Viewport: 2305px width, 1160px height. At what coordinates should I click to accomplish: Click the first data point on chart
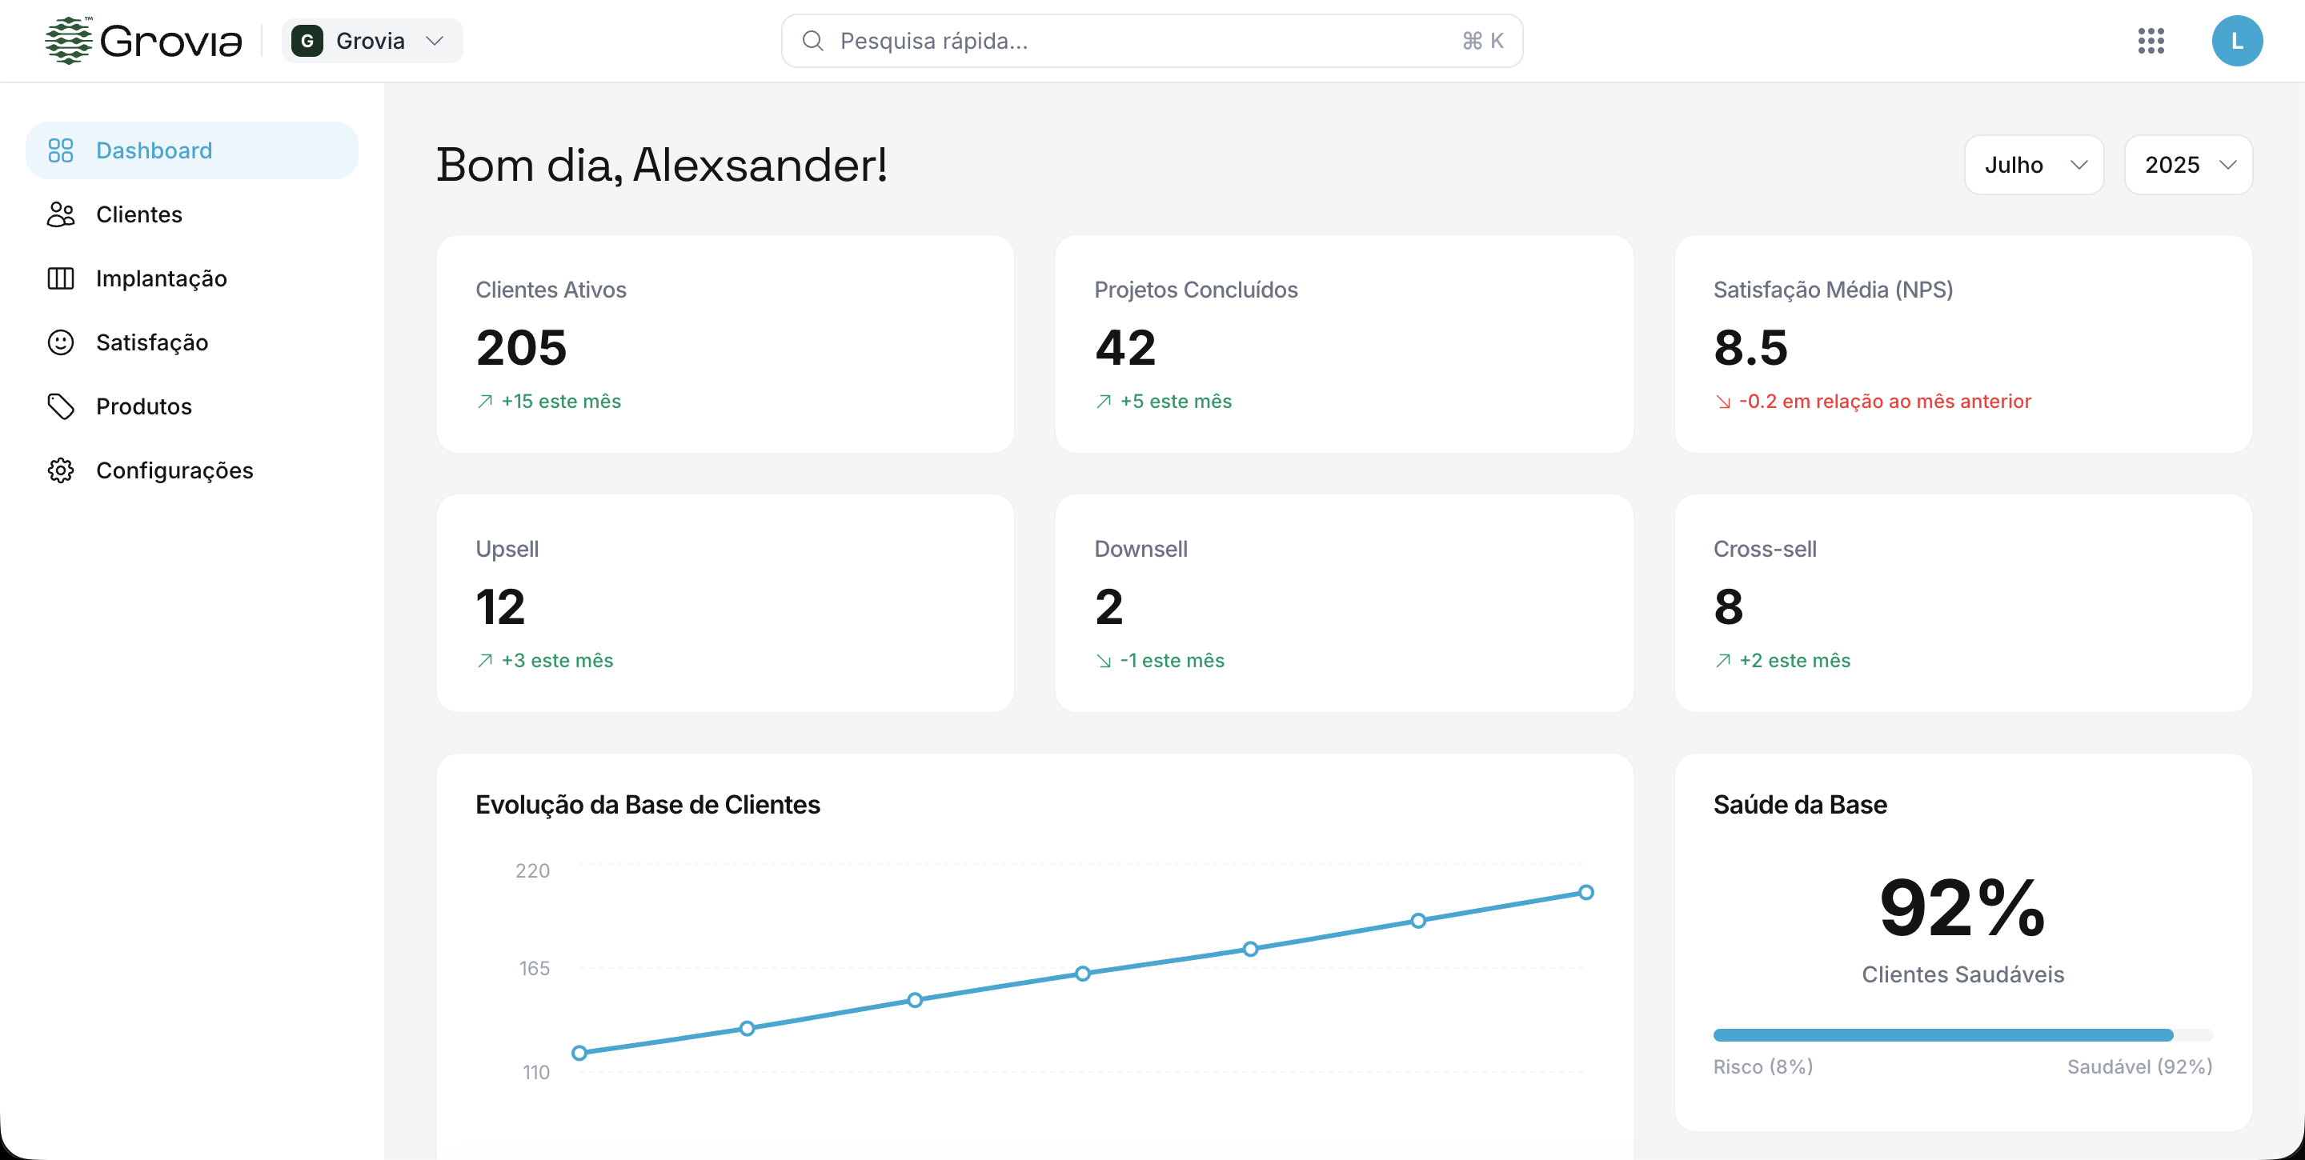579,1053
